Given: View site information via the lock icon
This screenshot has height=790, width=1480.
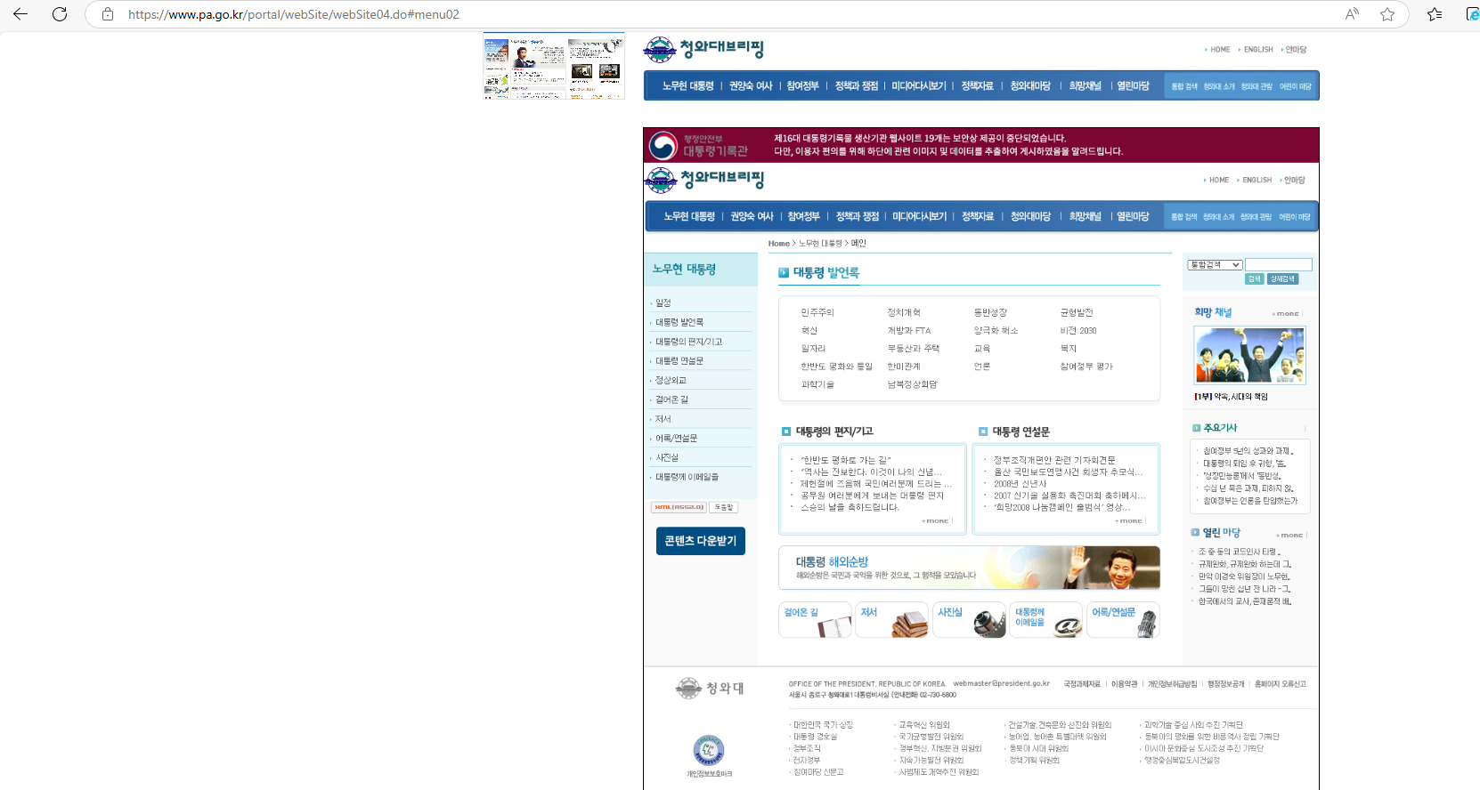Looking at the screenshot, I should click(x=108, y=14).
